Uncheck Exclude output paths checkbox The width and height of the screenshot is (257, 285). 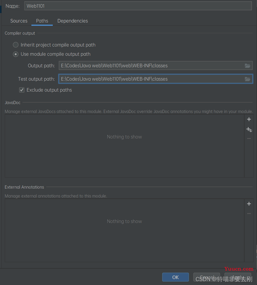click(x=22, y=90)
